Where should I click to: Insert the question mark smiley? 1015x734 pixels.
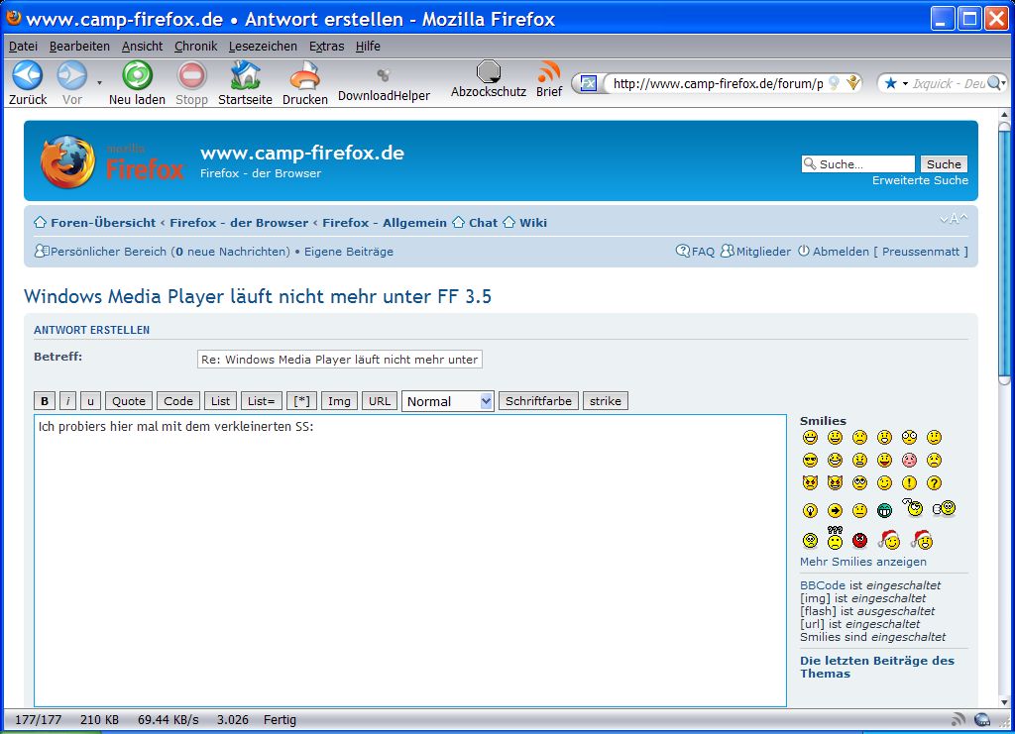point(934,483)
